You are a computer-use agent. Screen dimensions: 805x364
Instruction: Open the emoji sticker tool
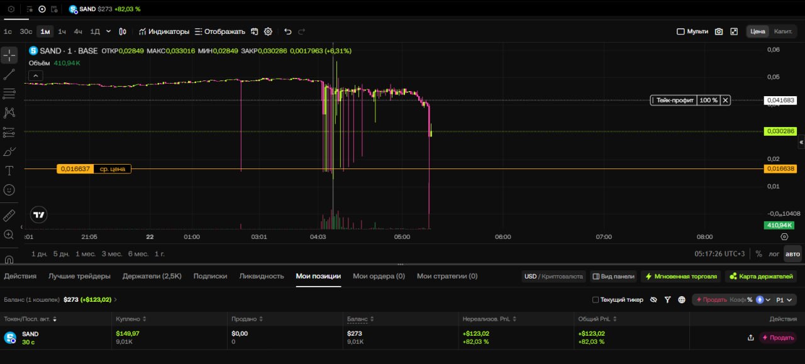click(9, 189)
